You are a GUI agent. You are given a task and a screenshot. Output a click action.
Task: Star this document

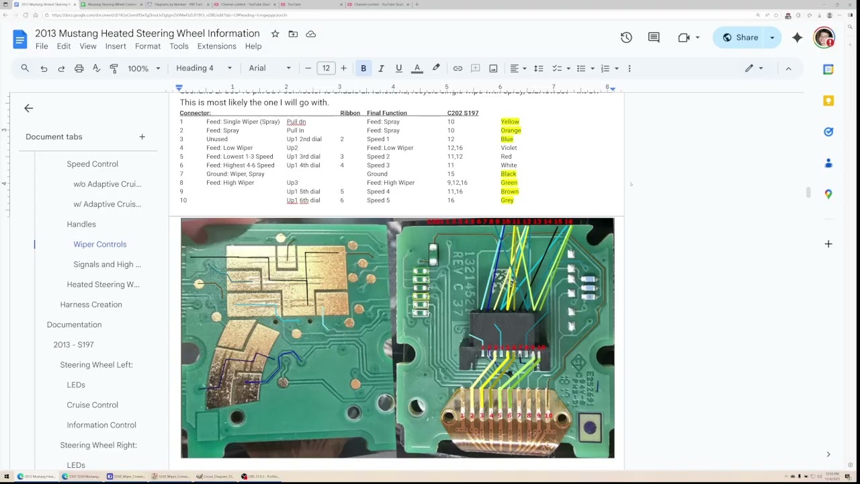point(275,34)
